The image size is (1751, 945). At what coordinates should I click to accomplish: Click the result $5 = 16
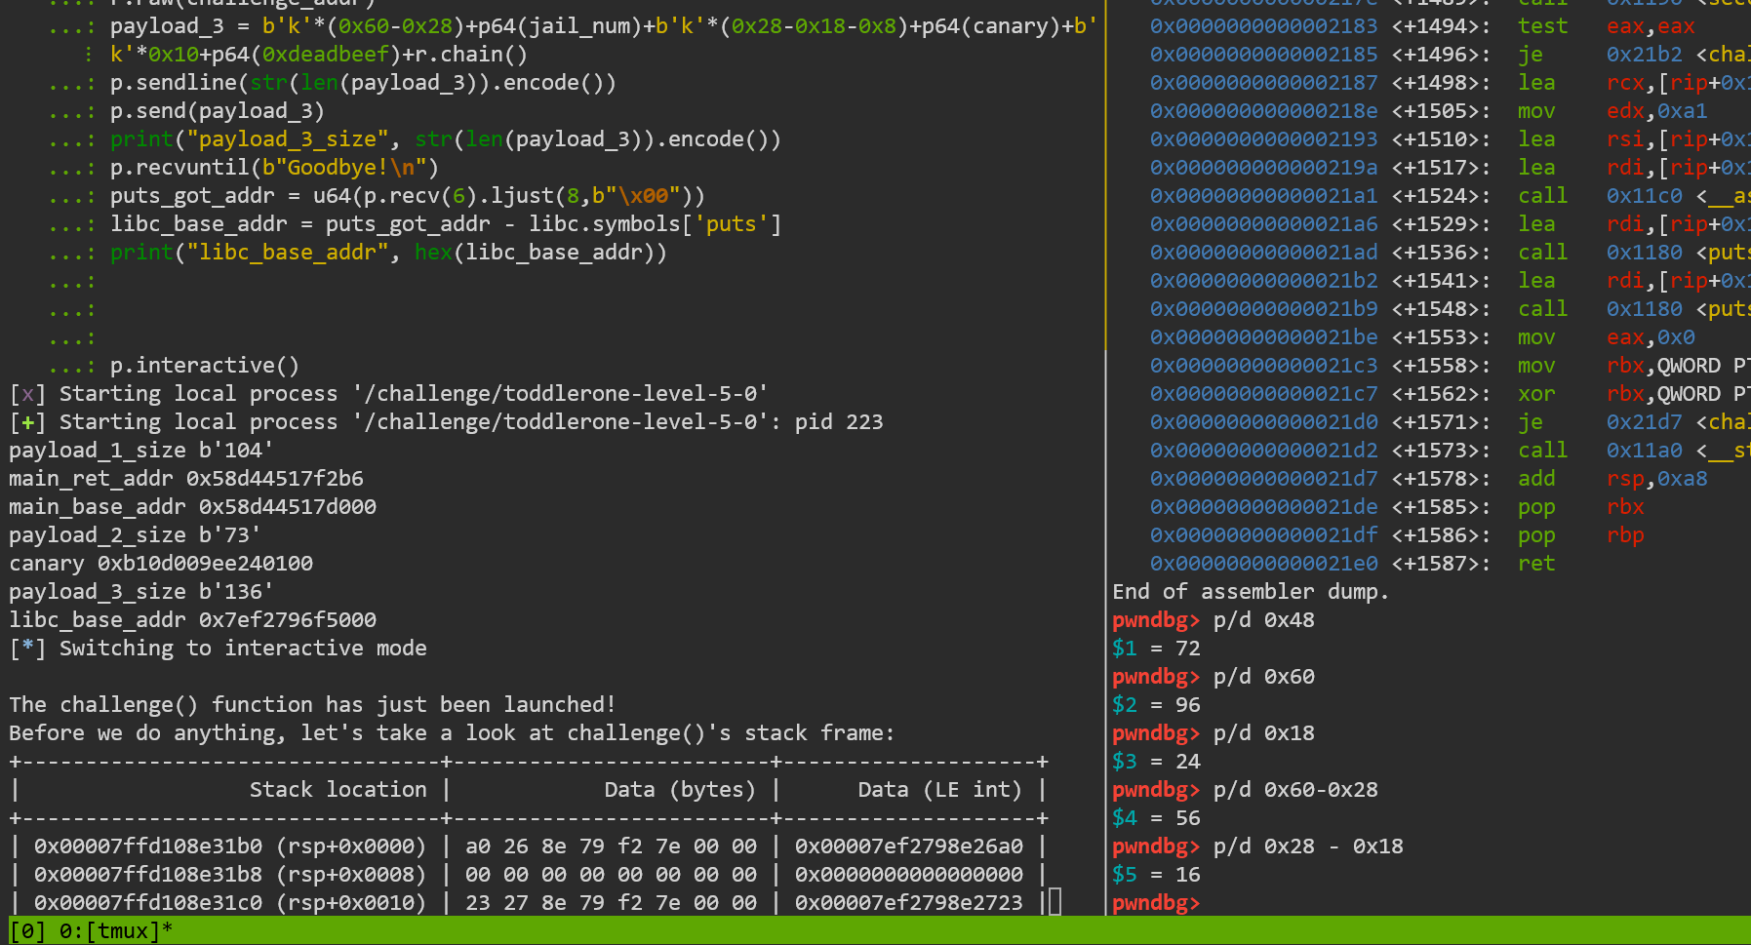(x=1156, y=875)
